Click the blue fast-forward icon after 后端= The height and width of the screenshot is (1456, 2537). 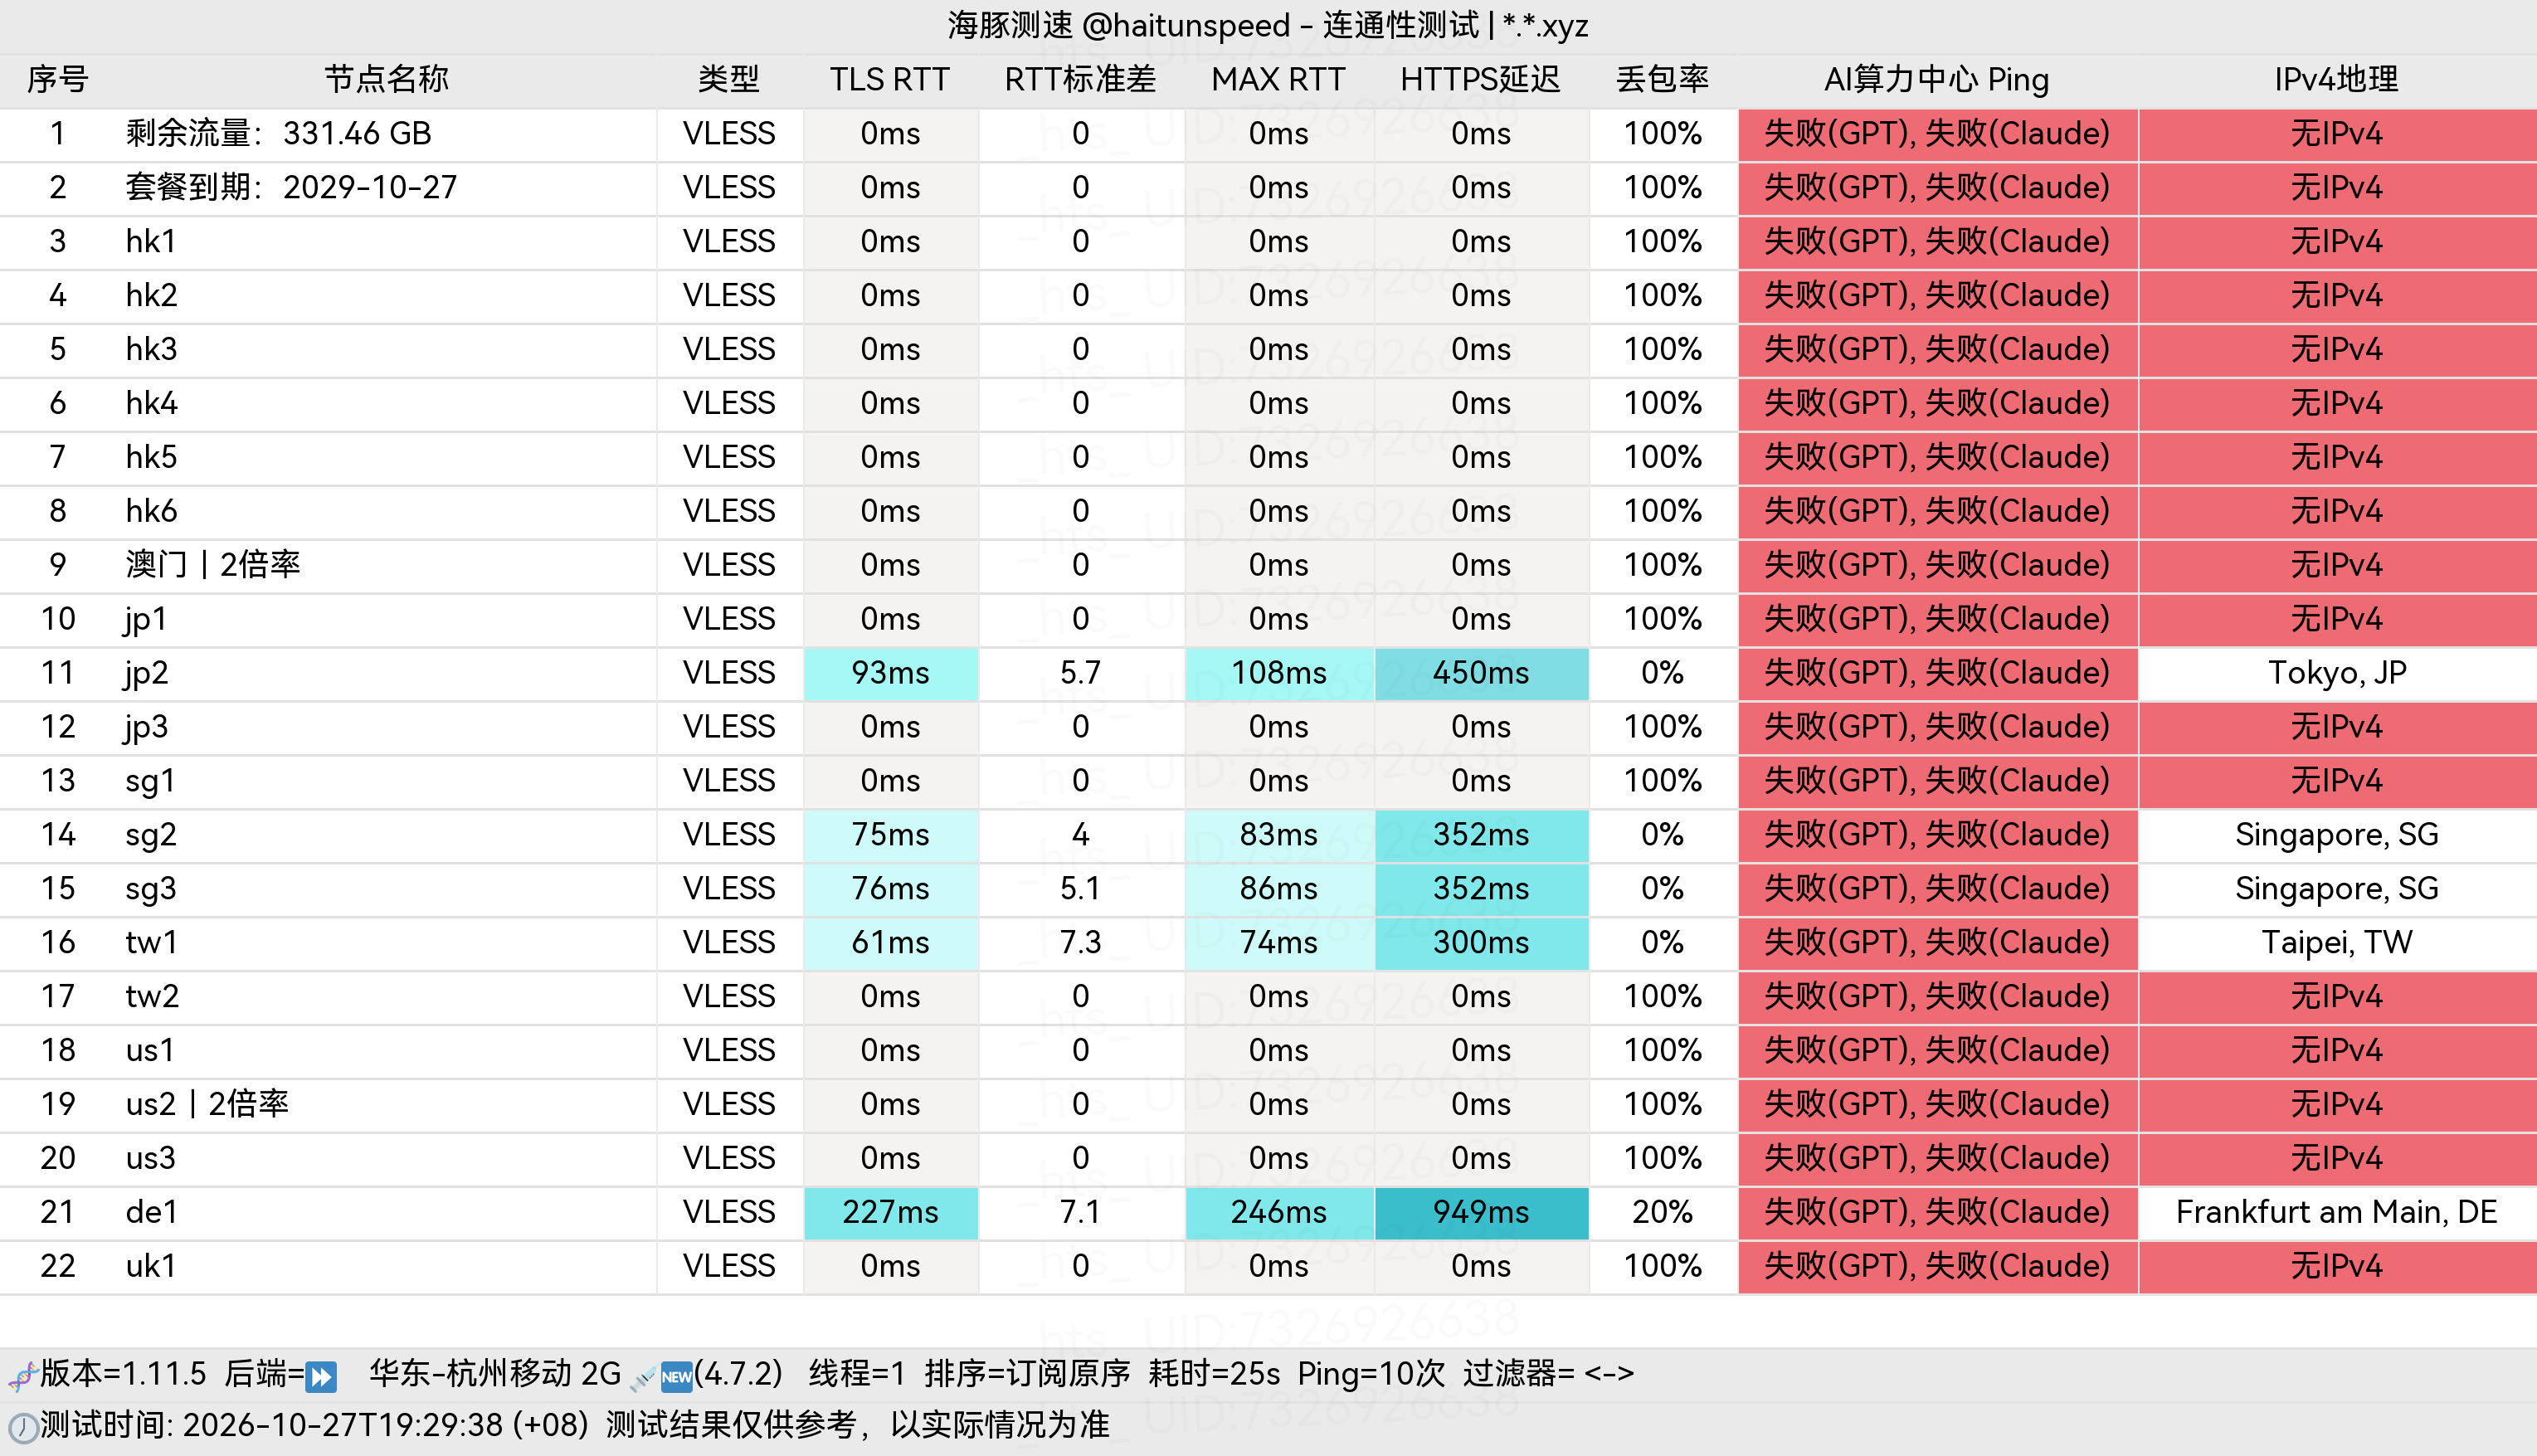(321, 1377)
